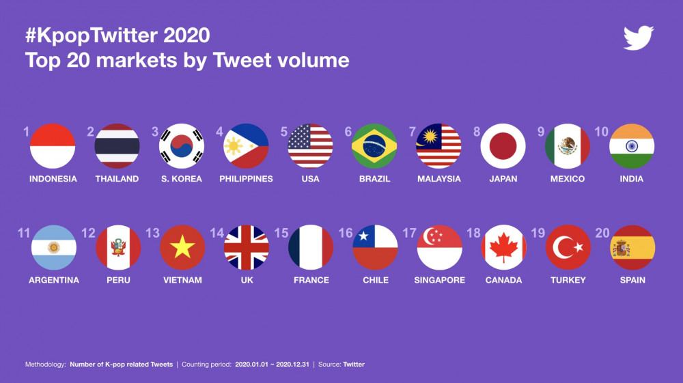683x383 pixels.
Task: Click the #KpopTwitter 2020 heading
Action: point(117,36)
